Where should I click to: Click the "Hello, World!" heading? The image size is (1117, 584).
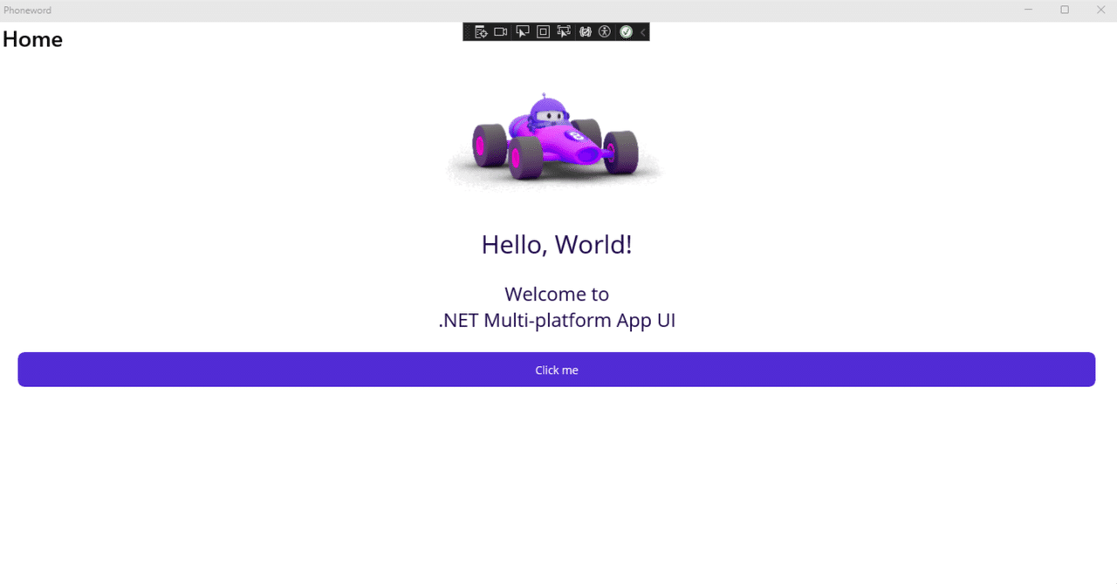pyautogui.click(x=557, y=245)
